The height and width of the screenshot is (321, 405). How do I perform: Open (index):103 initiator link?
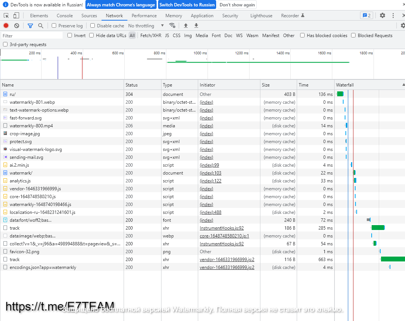point(211,173)
